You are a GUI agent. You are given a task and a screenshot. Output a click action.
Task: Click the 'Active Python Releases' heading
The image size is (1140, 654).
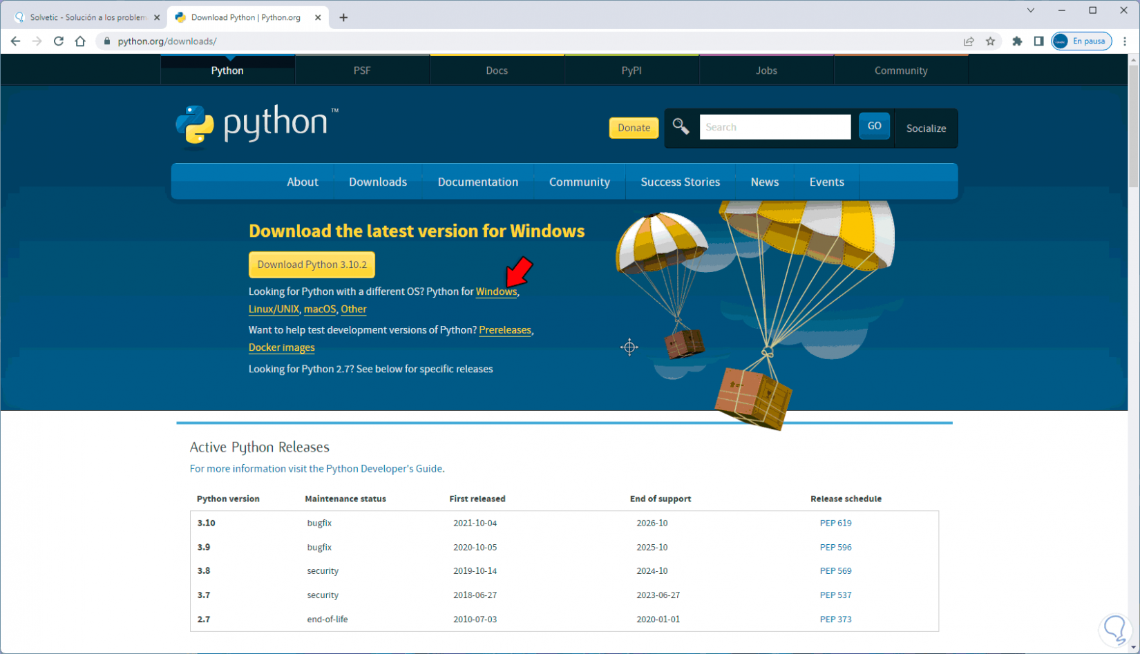click(x=260, y=447)
